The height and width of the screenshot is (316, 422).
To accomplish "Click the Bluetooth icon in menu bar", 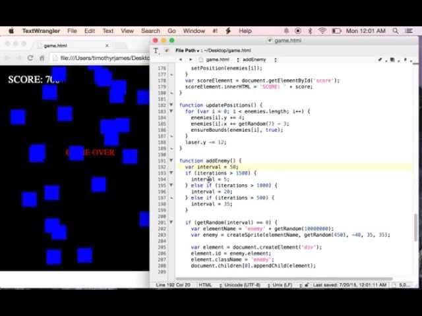I will point(310,31).
